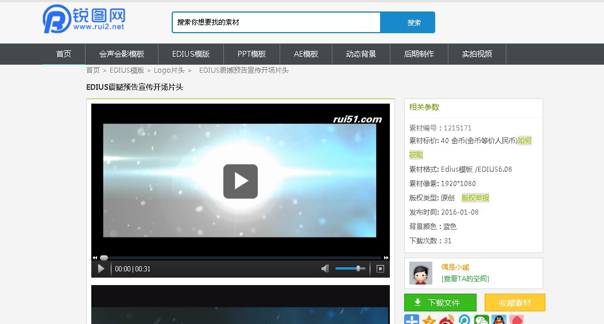
Task: Click the uploader name 偶是小威
Action: [x=455, y=267]
